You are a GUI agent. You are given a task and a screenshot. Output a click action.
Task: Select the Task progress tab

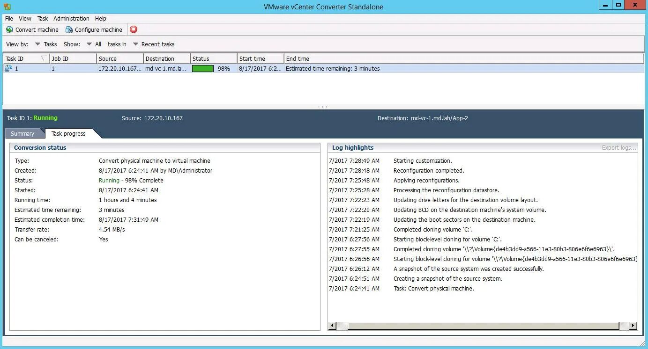68,134
